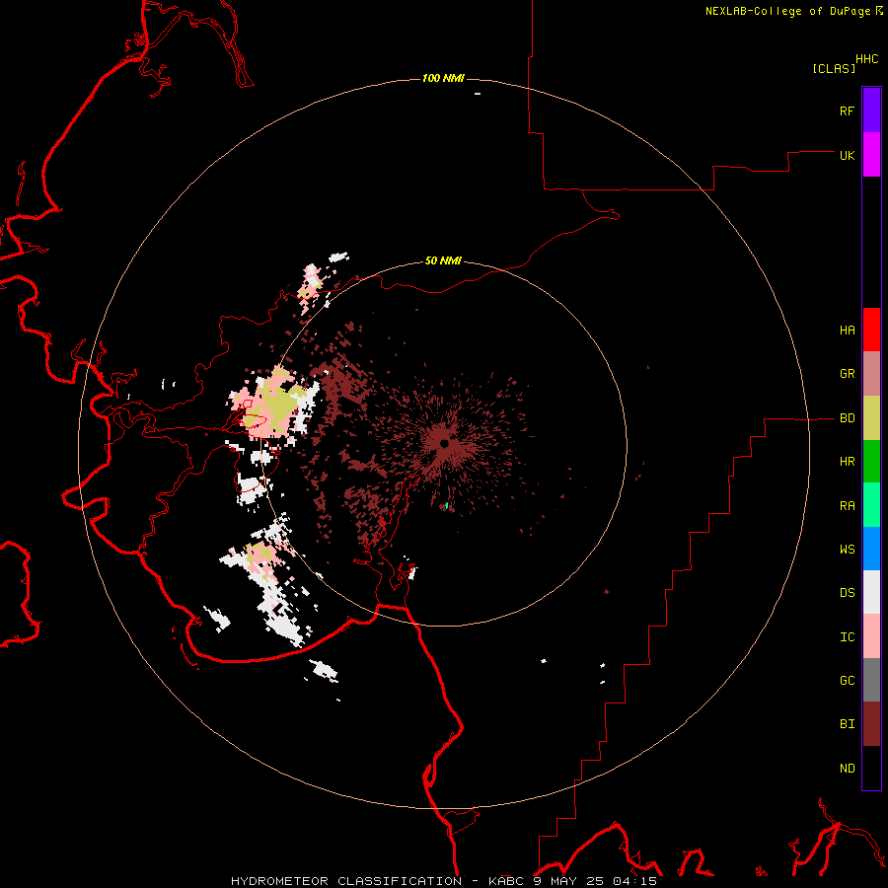The width and height of the screenshot is (888, 888).
Task: Click the IC legend label
Action: pos(847,636)
